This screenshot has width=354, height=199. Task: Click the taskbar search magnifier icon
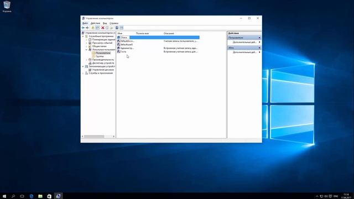[13, 196]
